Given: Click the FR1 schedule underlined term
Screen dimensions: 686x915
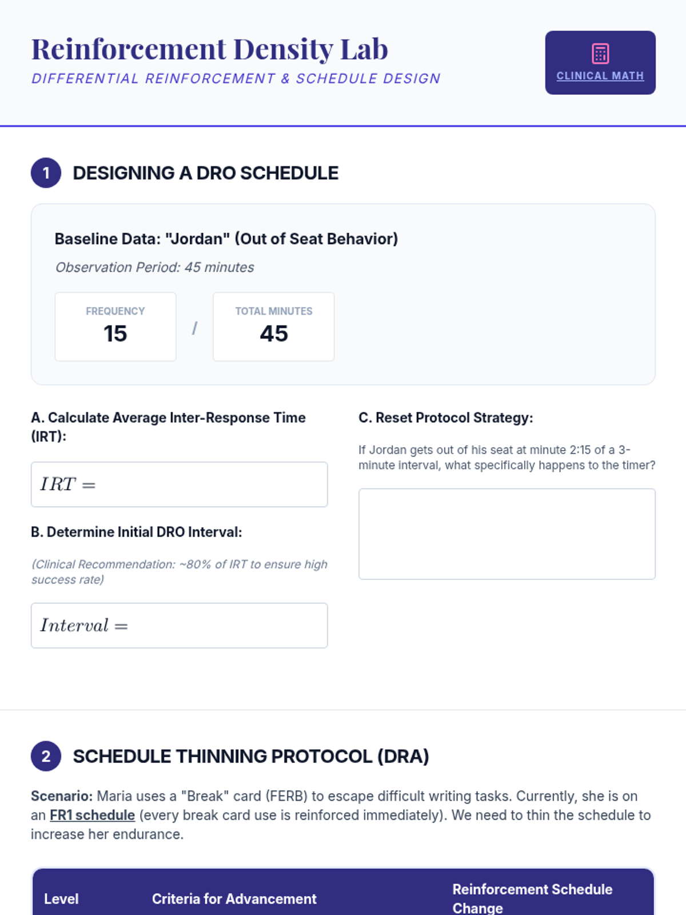Looking at the screenshot, I should click(x=93, y=815).
